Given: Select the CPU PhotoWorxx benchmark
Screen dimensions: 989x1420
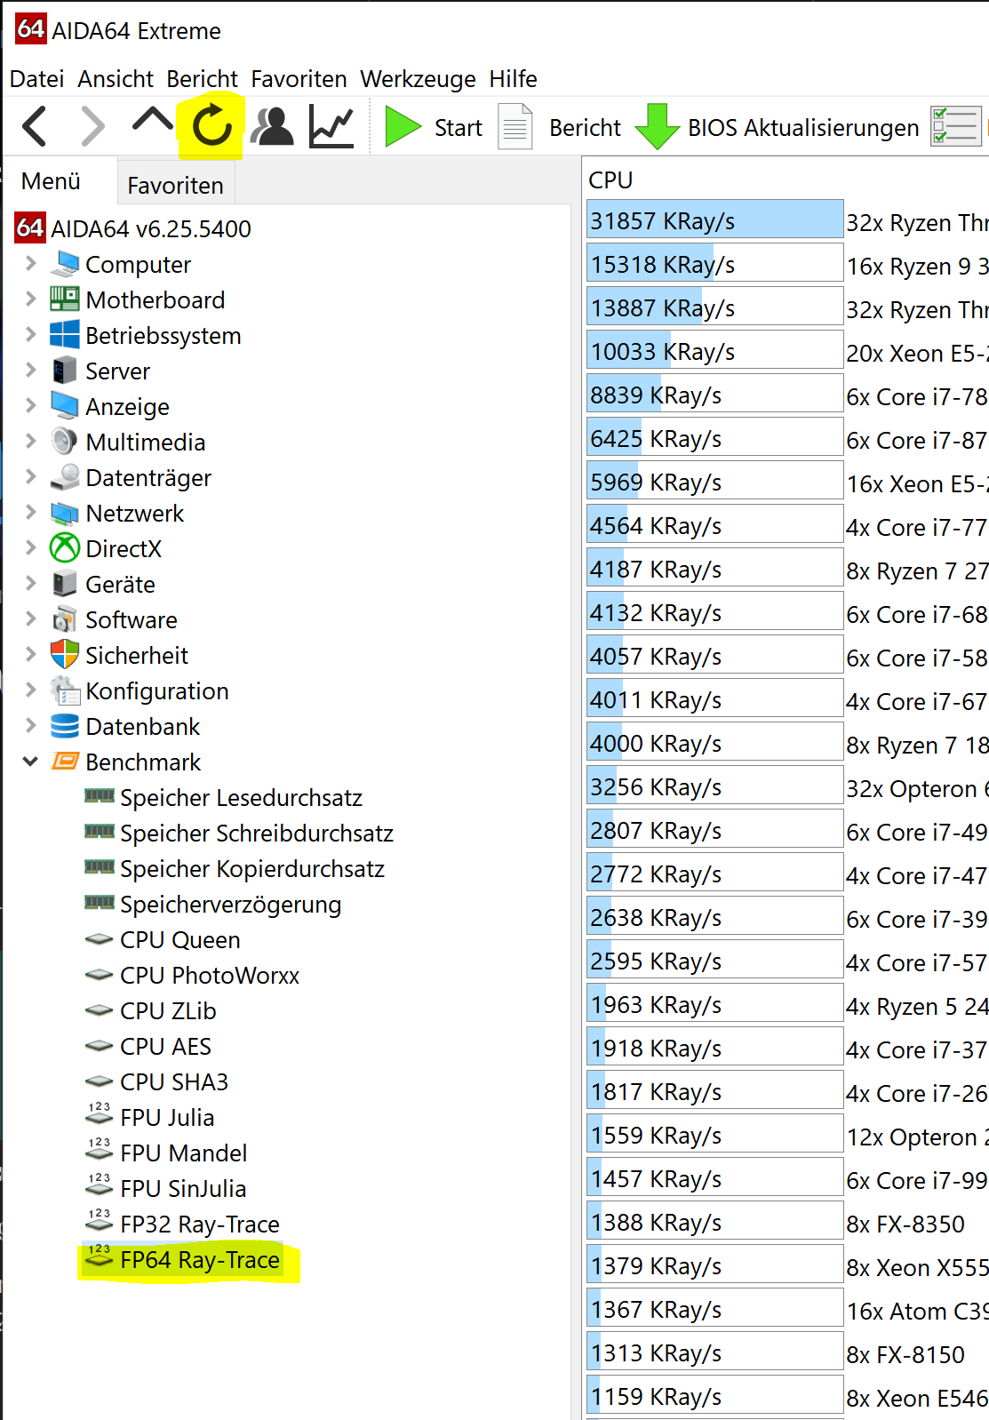Looking at the screenshot, I should tap(210, 976).
